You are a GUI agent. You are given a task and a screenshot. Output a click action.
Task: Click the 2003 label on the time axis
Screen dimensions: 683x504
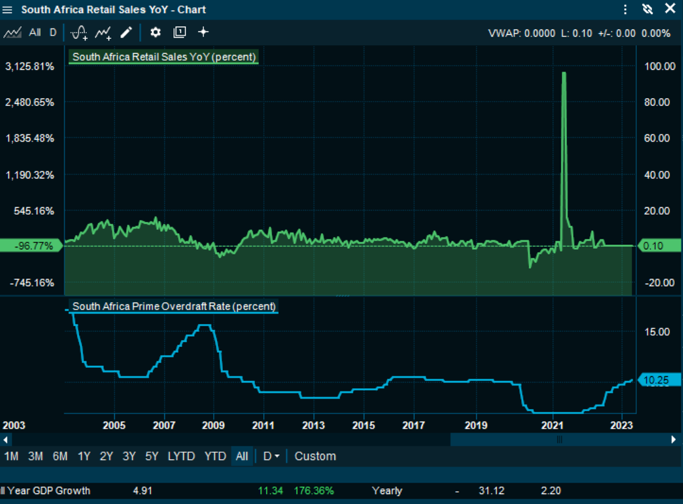(14, 426)
